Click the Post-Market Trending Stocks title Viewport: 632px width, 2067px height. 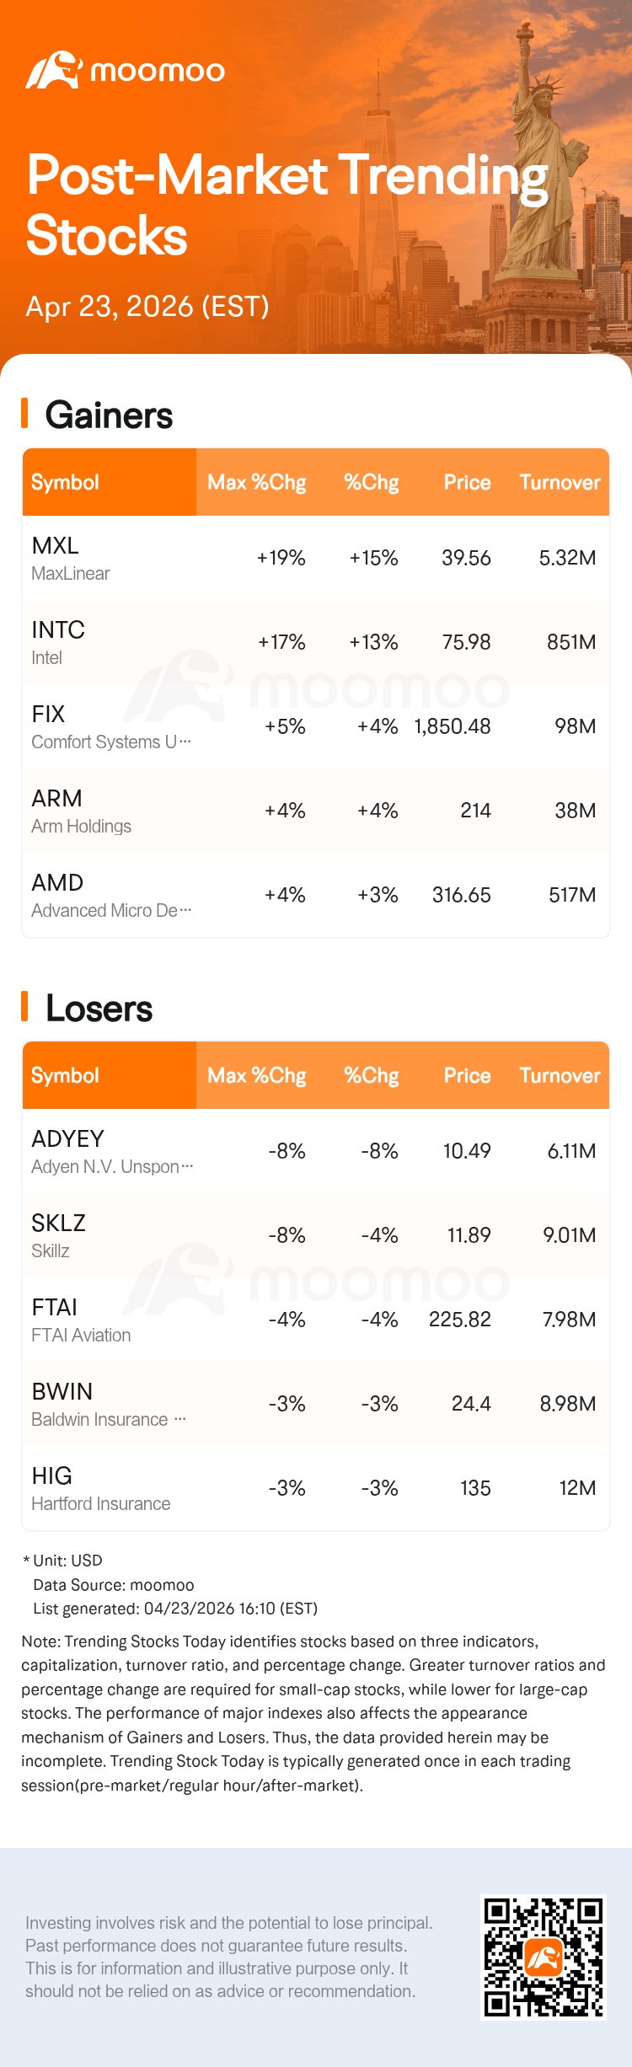point(287,205)
